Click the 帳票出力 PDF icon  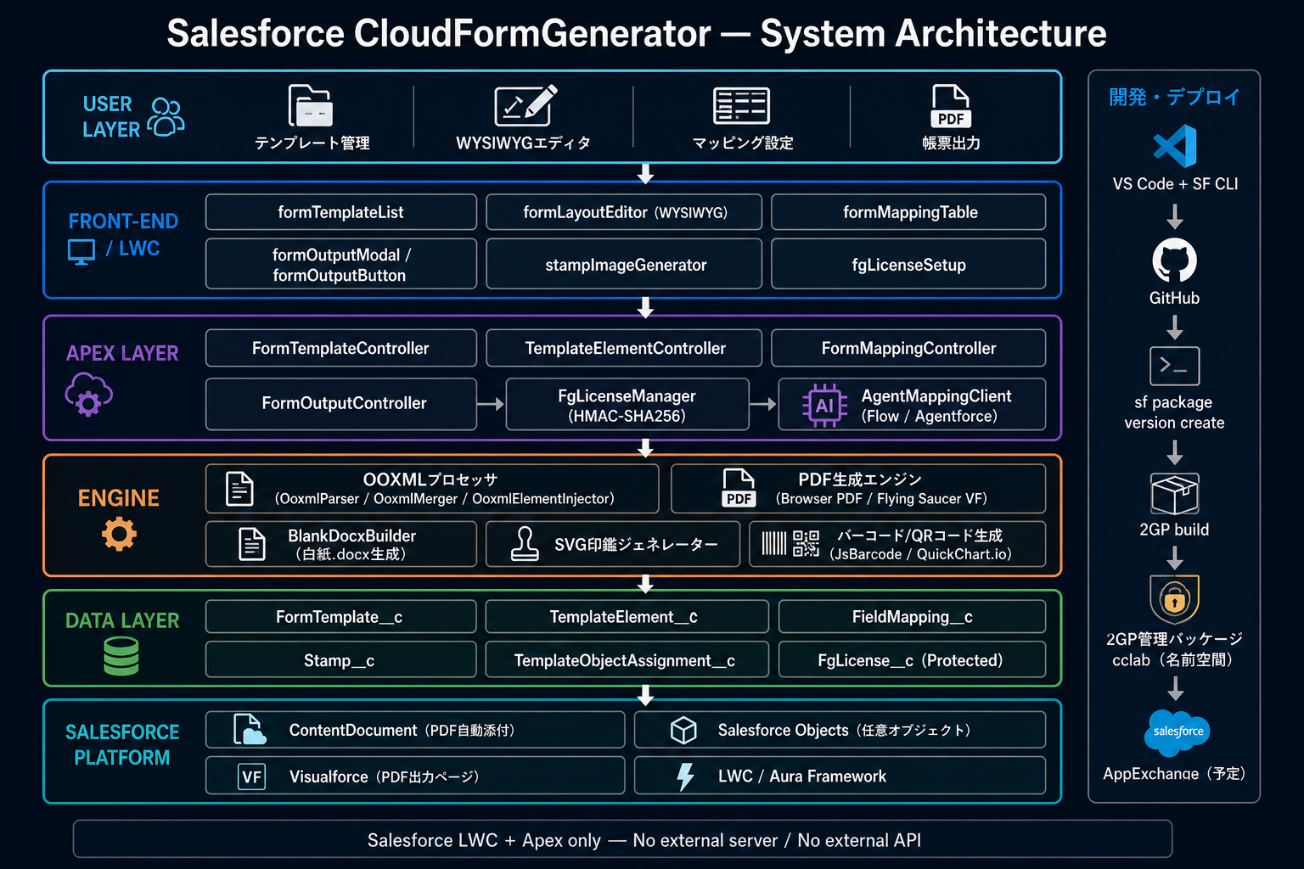[x=951, y=106]
